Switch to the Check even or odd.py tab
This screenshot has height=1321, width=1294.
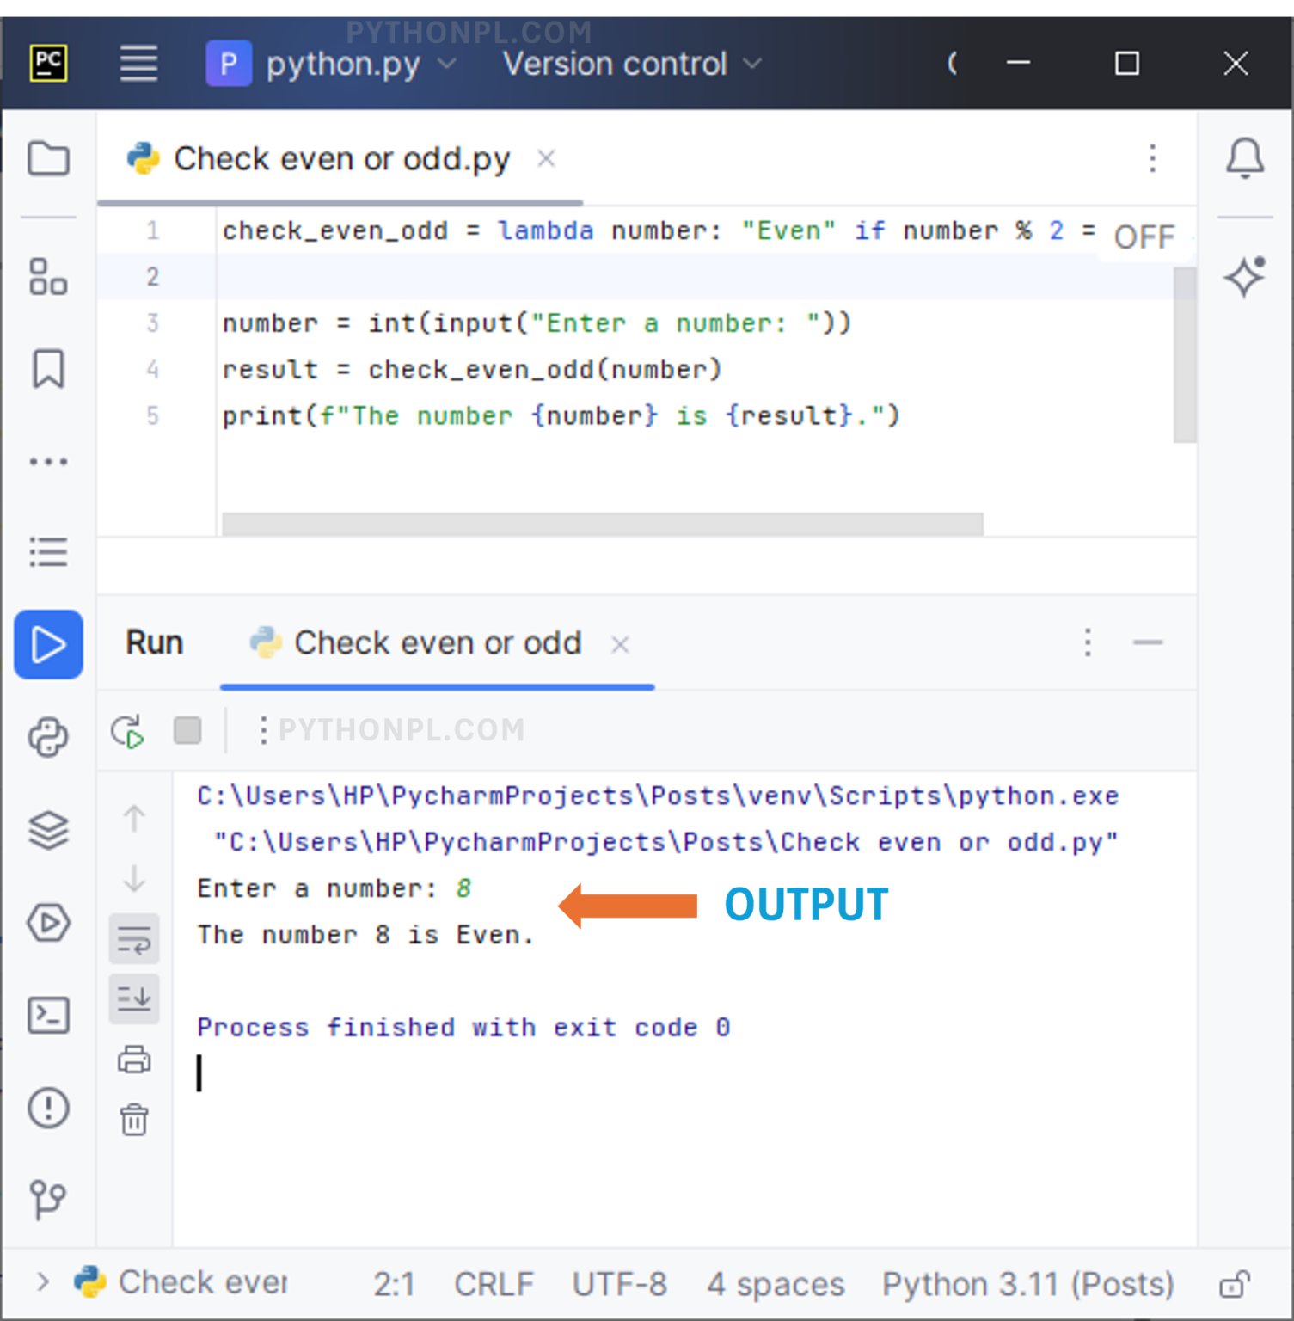pos(340,158)
